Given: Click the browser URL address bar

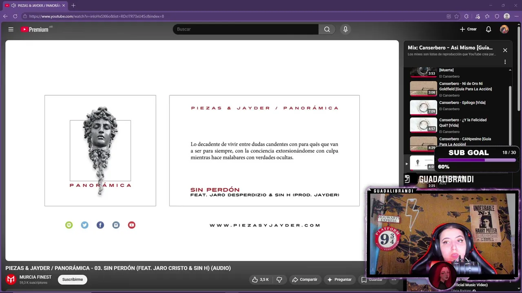Looking at the screenshot, I should tap(232, 16).
